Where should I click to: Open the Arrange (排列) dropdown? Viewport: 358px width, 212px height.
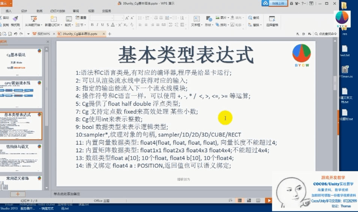coord(222,25)
